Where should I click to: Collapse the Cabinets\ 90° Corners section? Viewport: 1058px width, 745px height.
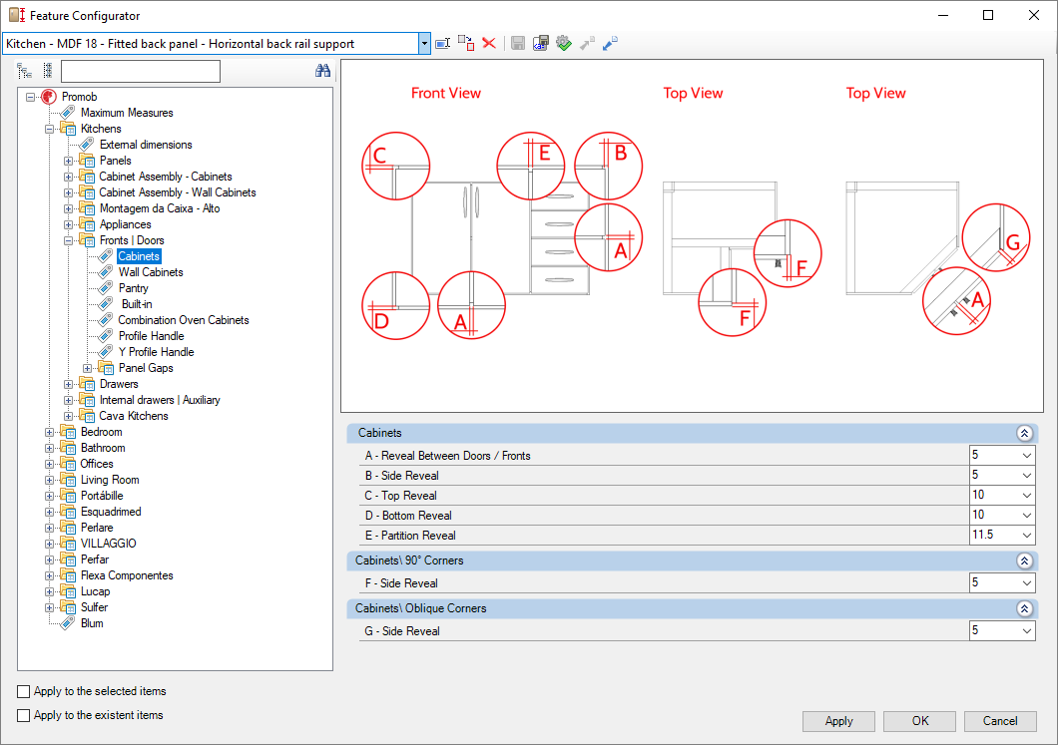coord(1024,560)
